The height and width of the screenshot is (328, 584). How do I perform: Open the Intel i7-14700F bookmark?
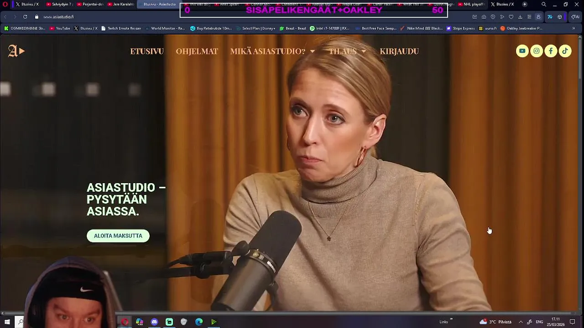pyautogui.click(x=329, y=28)
